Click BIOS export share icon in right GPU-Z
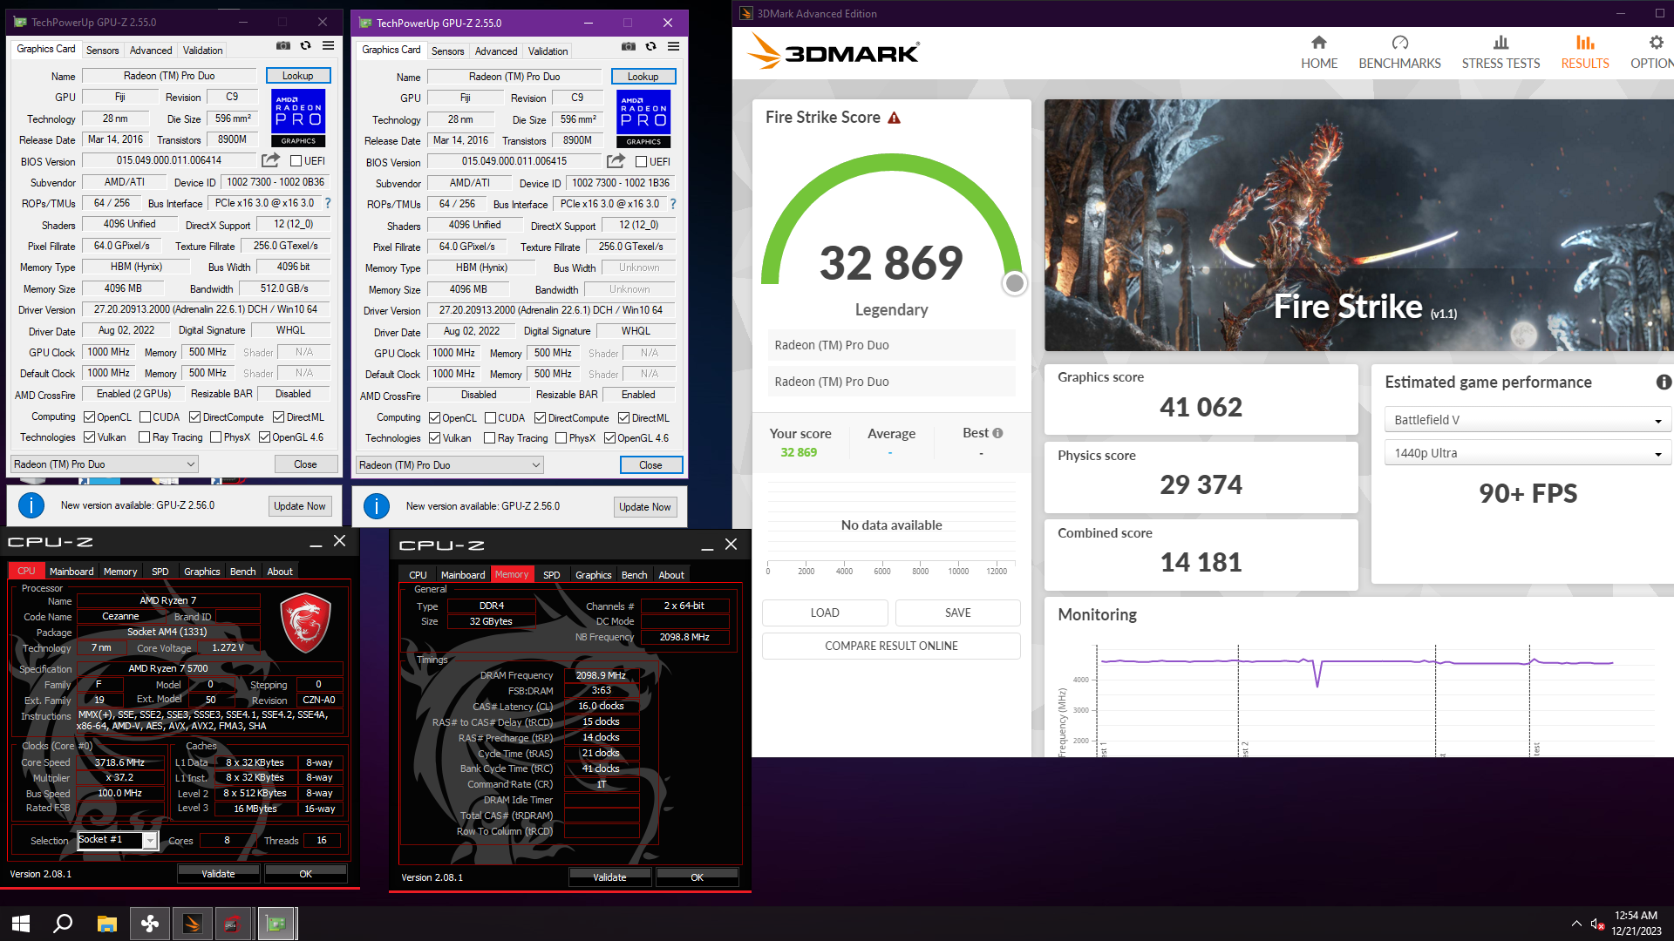 click(616, 161)
